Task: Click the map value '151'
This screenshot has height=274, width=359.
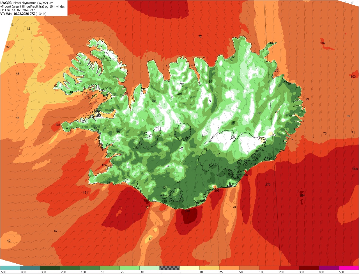Action: point(85,192)
